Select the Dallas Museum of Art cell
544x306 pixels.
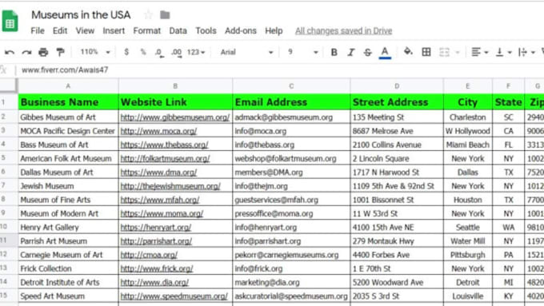tap(68, 173)
